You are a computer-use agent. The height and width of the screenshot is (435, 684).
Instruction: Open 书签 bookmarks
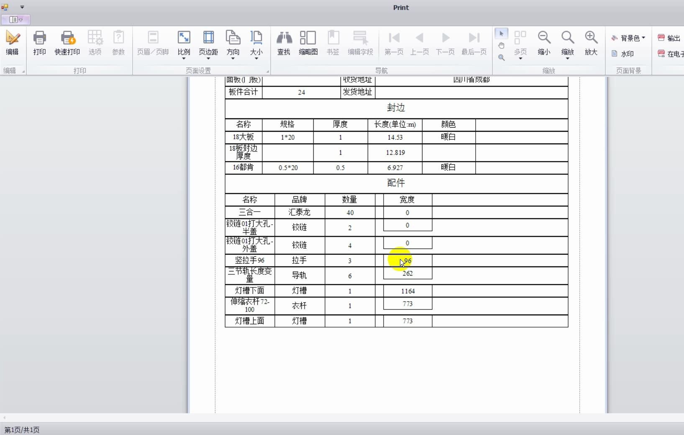tap(333, 43)
